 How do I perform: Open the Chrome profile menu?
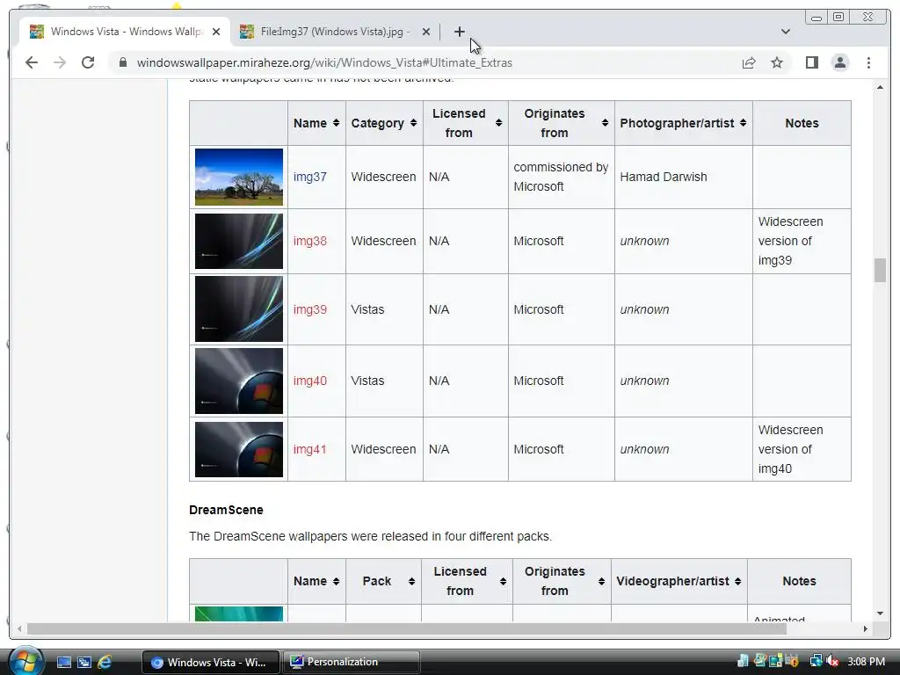pyautogui.click(x=839, y=62)
